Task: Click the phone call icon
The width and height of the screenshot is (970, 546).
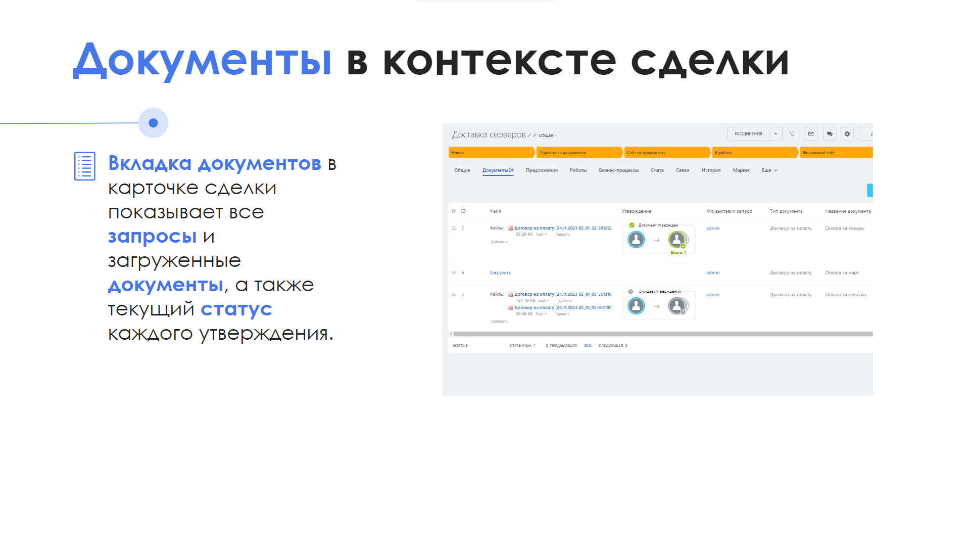Action: (x=792, y=134)
